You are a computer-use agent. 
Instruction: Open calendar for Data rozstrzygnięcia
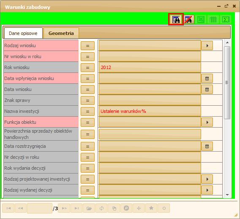point(207,146)
